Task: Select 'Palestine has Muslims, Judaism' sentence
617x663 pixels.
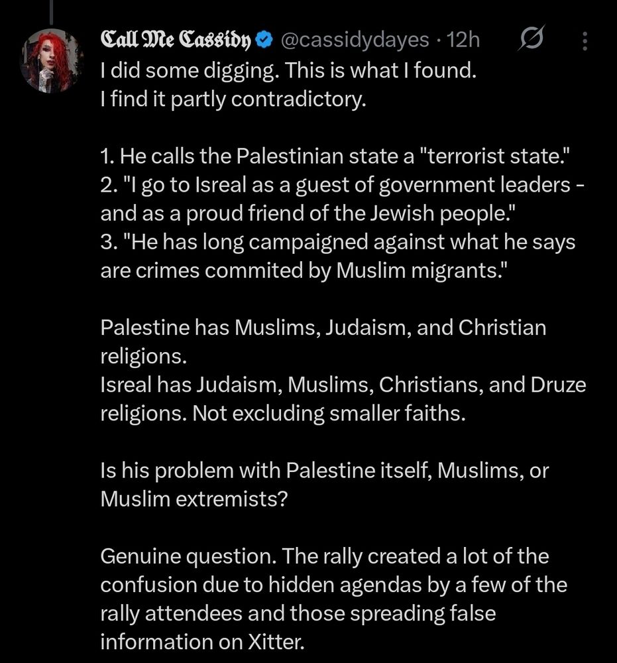Action: [323, 341]
